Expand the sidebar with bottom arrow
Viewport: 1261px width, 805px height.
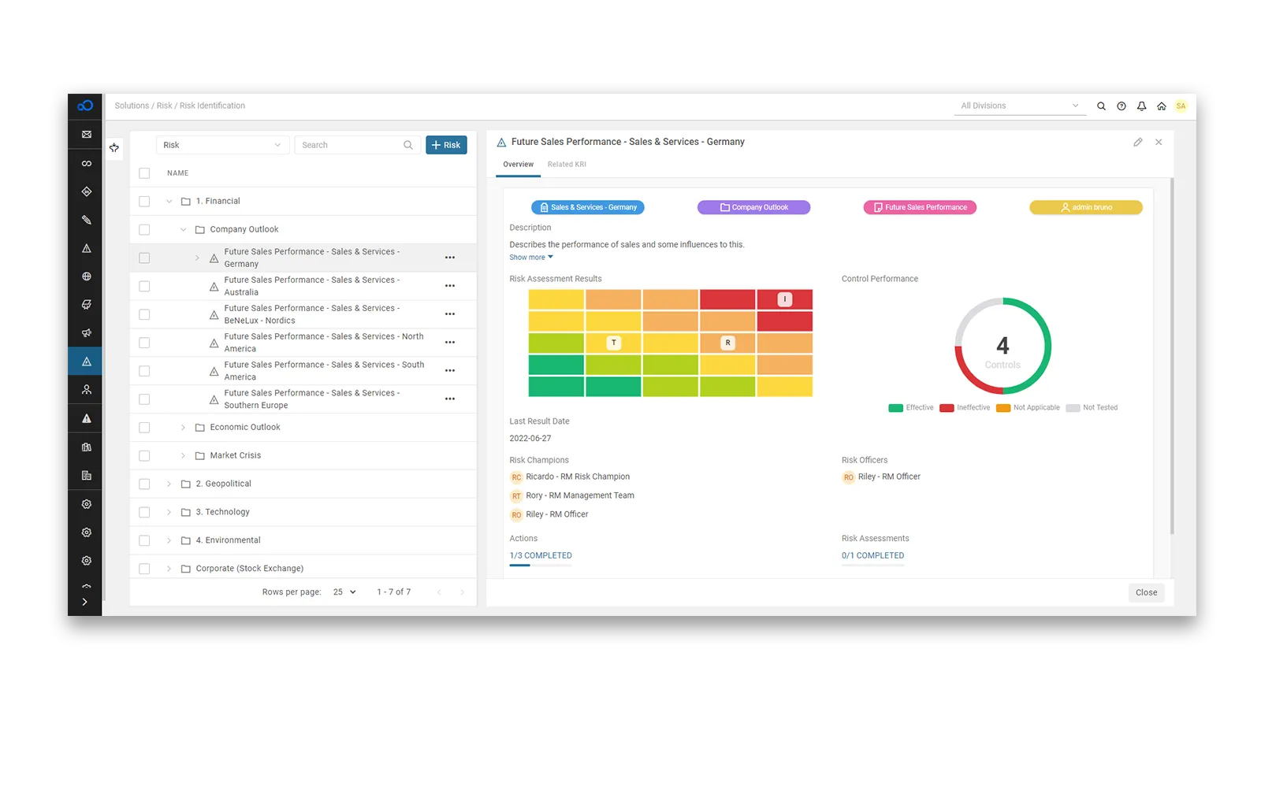85,602
